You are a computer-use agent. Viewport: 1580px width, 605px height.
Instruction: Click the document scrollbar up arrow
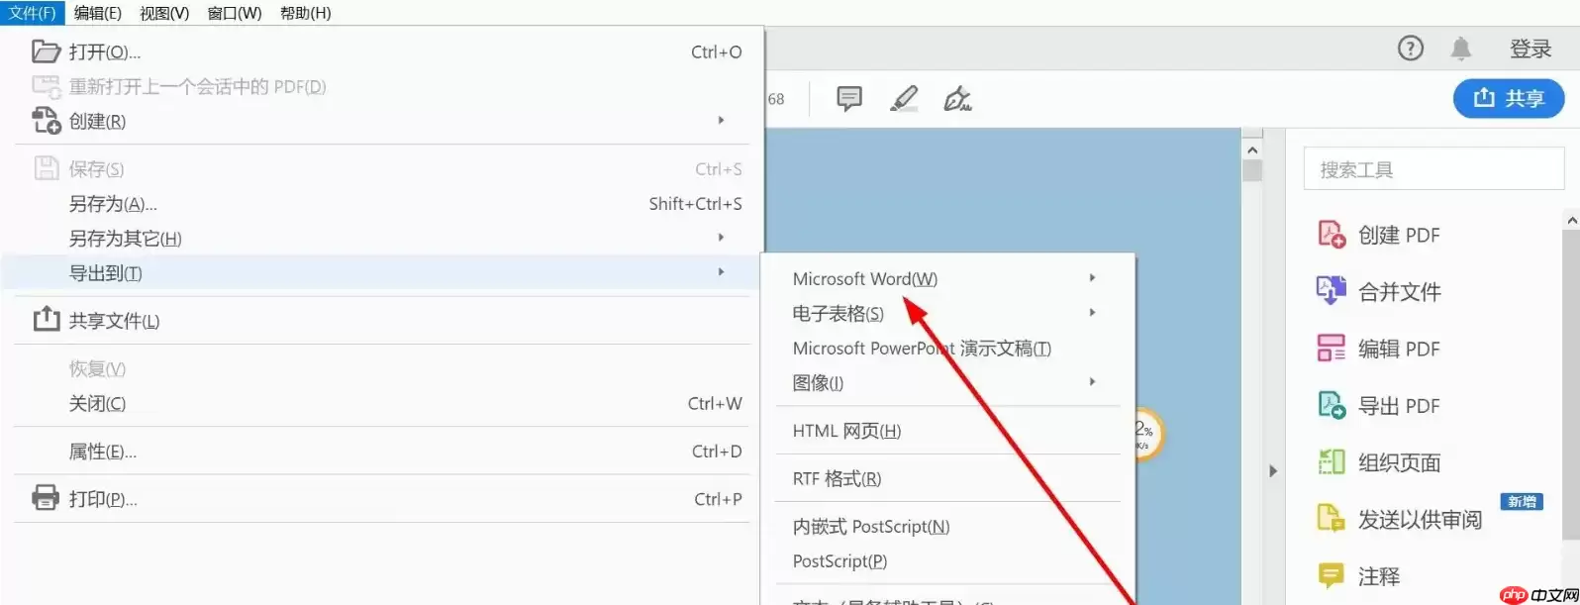1252,150
